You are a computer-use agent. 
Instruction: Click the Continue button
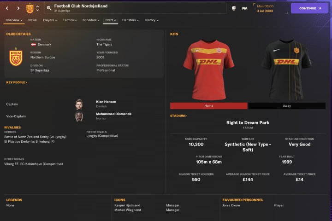(x=309, y=8)
